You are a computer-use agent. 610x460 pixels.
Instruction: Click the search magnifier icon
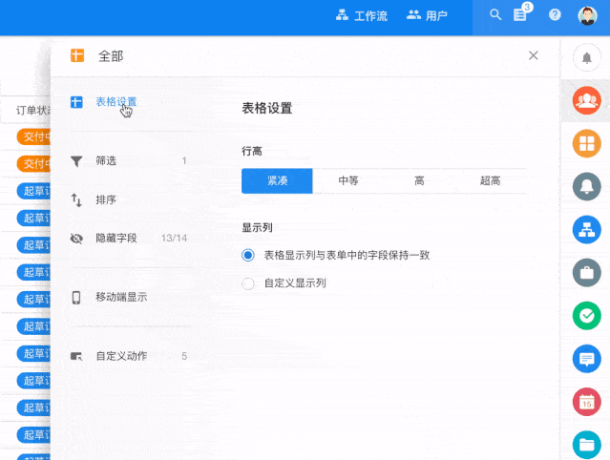tap(495, 14)
